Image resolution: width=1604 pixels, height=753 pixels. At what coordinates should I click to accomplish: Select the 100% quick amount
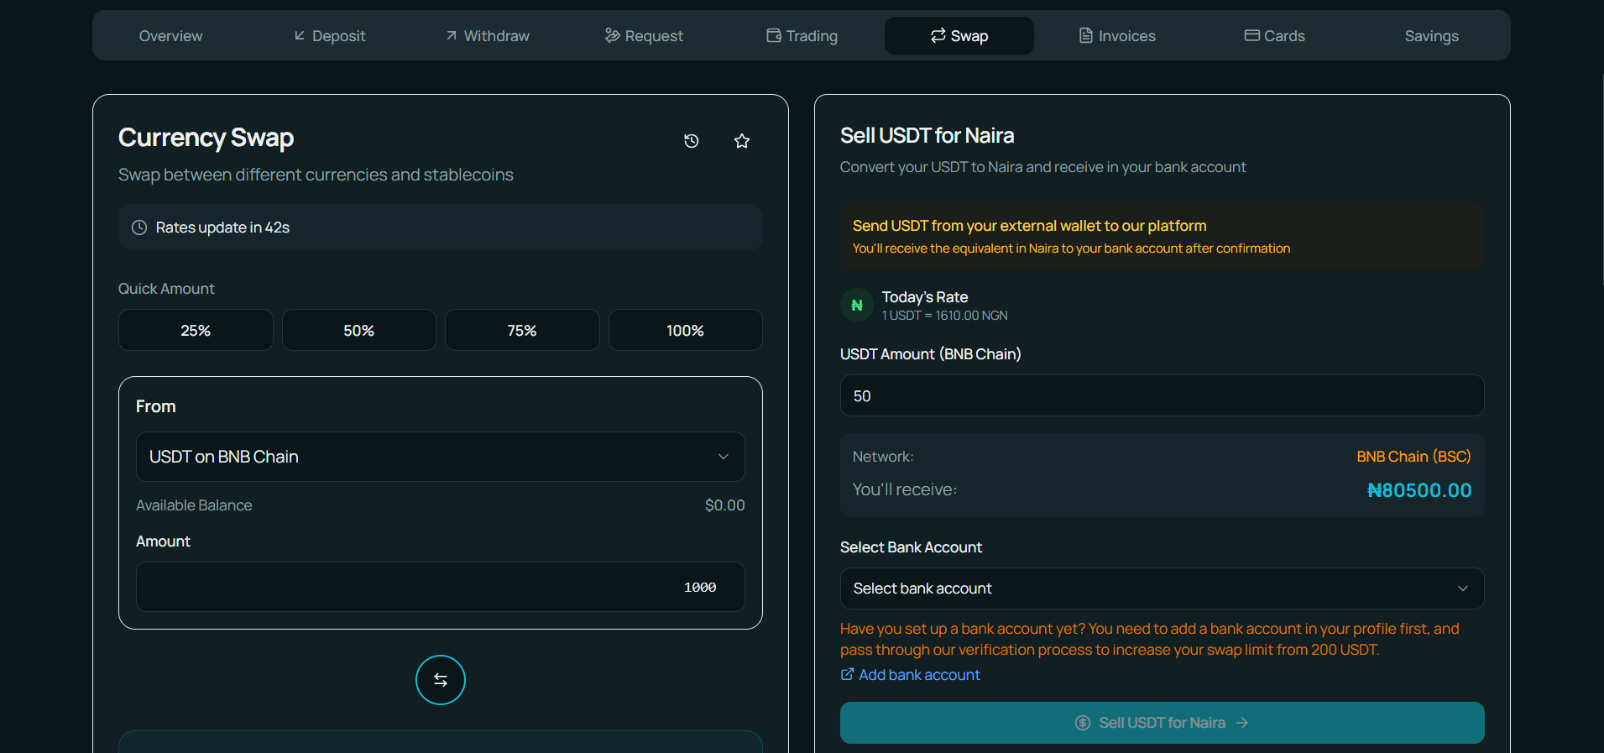[x=686, y=330]
